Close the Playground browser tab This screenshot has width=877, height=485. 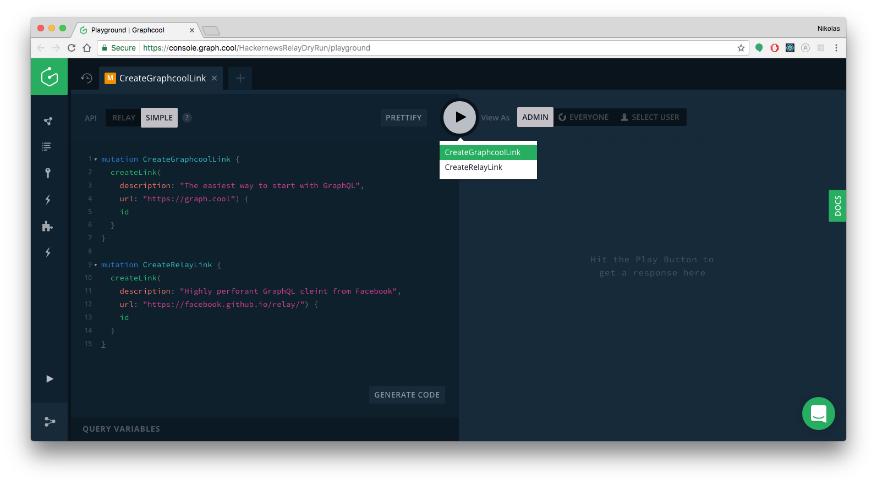pos(192,30)
